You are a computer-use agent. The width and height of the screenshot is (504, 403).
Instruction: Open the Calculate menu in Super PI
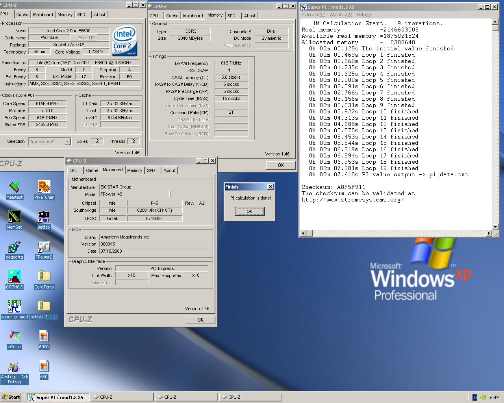coord(313,15)
